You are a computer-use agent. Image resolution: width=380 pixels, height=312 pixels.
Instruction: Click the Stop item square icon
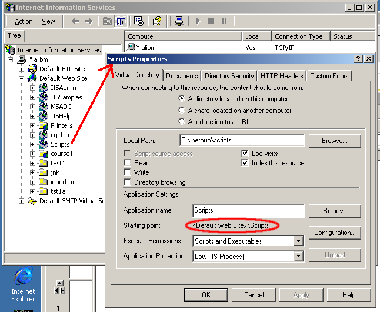(x=211, y=21)
